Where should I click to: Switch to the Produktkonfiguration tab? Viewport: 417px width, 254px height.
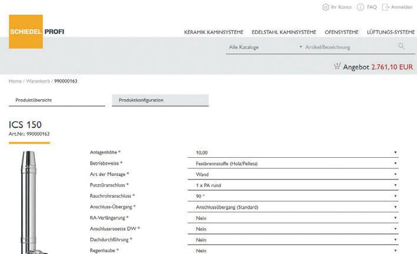coord(160,100)
